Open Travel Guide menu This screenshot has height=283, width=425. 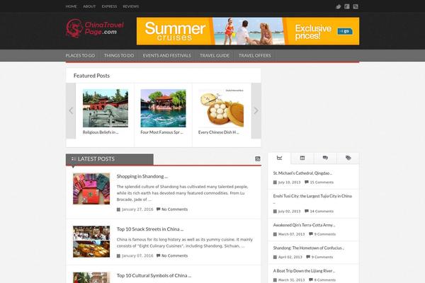click(x=215, y=55)
